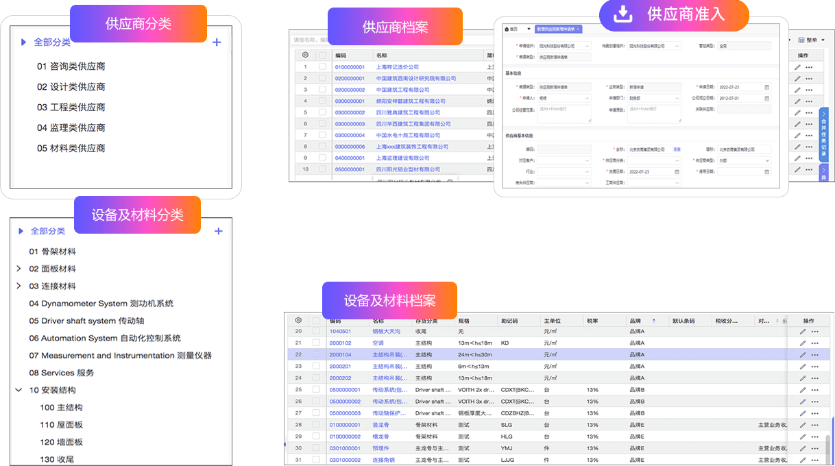Open column settings gear in the materials archive table

tap(298, 321)
